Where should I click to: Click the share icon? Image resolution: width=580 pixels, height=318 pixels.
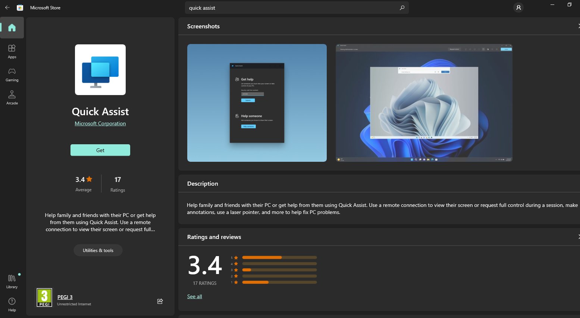coord(160,301)
